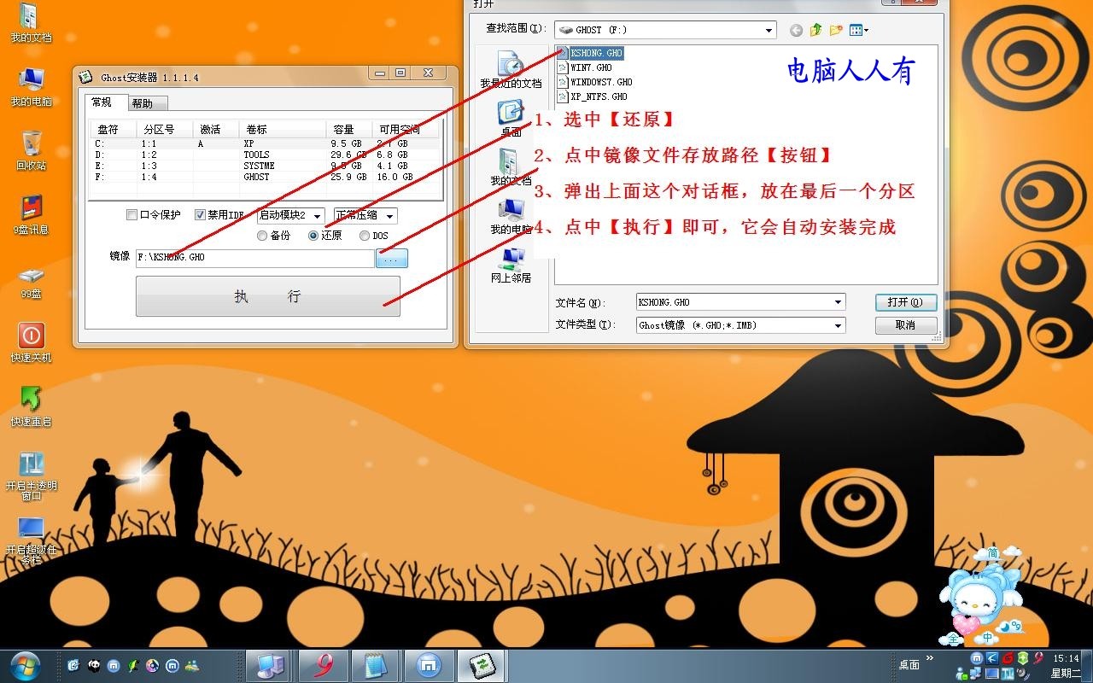Select XP_NTFS.GHO in the file list
1093x683 pixels.
tap(593, 96)
